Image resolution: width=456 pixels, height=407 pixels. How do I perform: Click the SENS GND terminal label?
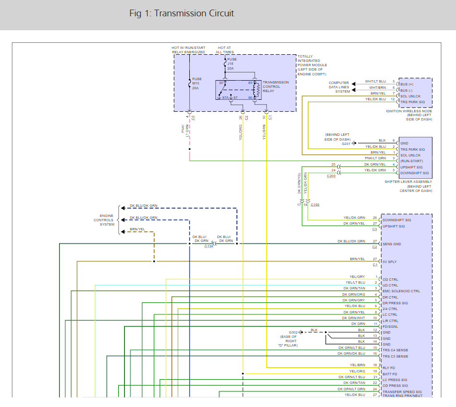coord(392,244)
